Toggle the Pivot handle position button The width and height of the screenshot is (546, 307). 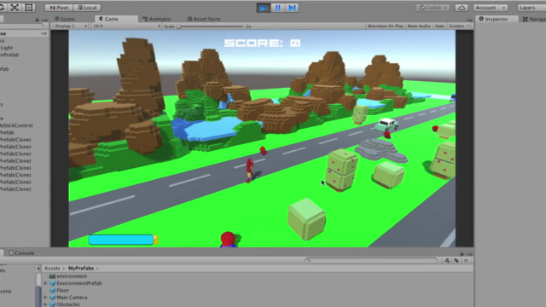tap(59, 8)
